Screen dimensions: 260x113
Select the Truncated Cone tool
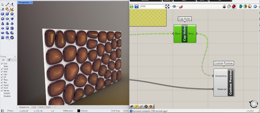7,23
